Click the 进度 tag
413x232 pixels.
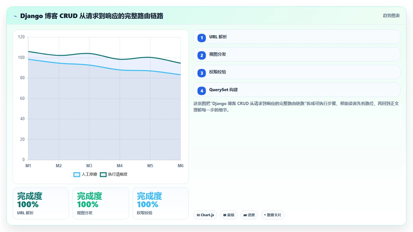coord(249,215)
